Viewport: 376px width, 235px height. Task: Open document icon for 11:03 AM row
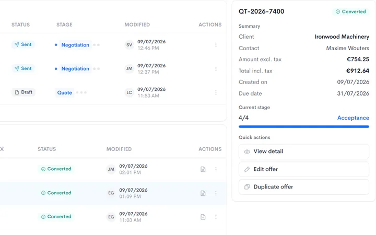click(203, 217)
